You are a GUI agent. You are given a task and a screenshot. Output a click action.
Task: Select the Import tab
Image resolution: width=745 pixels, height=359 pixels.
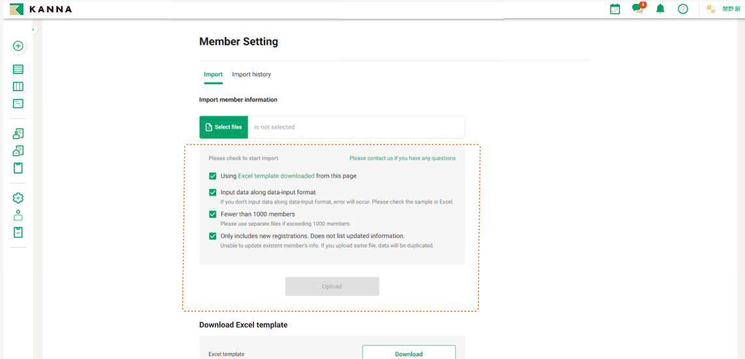coord(213,74)
